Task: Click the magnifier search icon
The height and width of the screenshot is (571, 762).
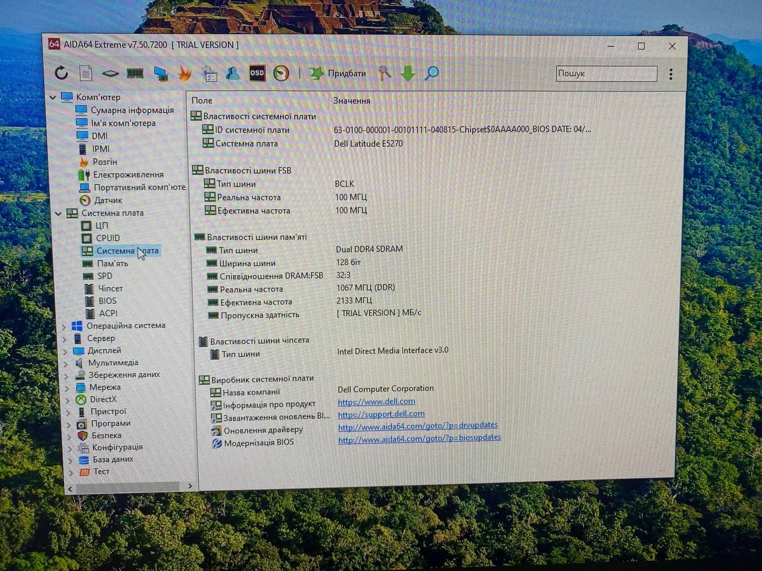Action: (x=432, y=73)
